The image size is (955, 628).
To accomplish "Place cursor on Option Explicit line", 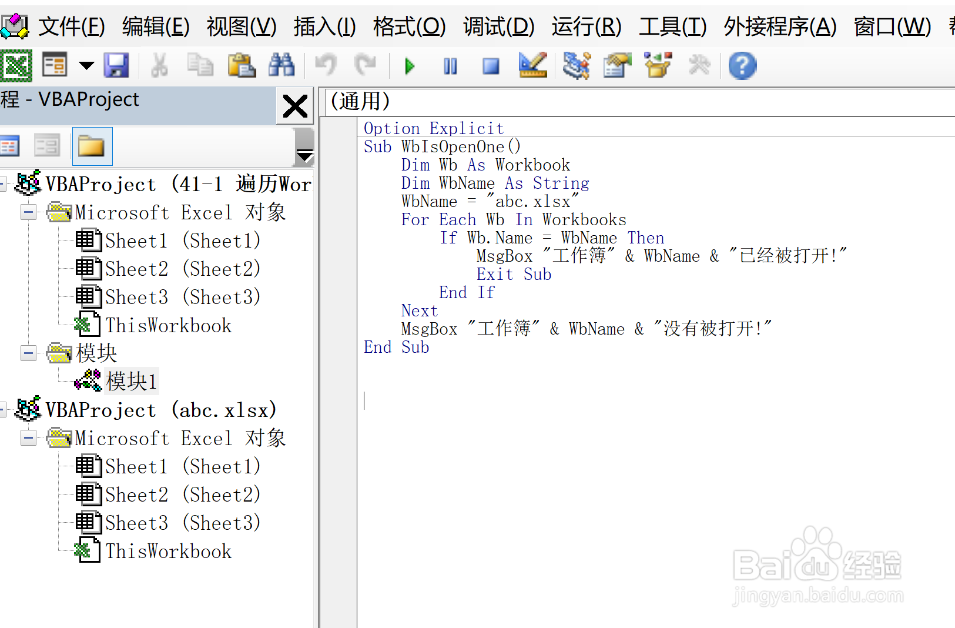I will click(x=434, y=128).
